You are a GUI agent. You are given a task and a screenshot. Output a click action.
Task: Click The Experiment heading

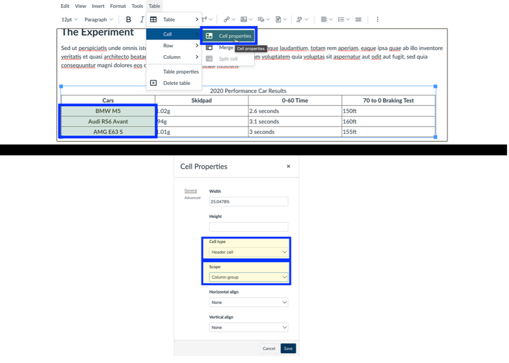pyautogui.click(x=98, y=32)
